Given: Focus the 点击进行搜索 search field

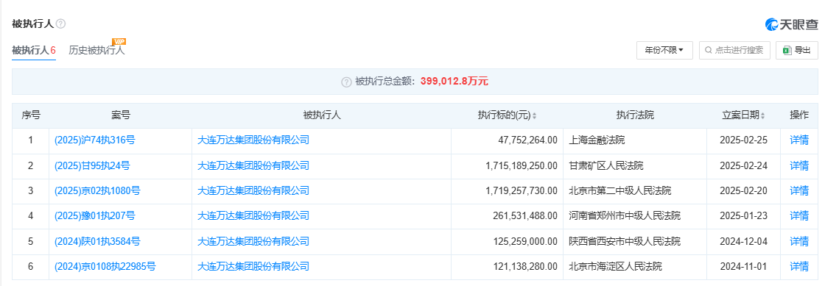Looking at the screenshot, I should [734, 51].
